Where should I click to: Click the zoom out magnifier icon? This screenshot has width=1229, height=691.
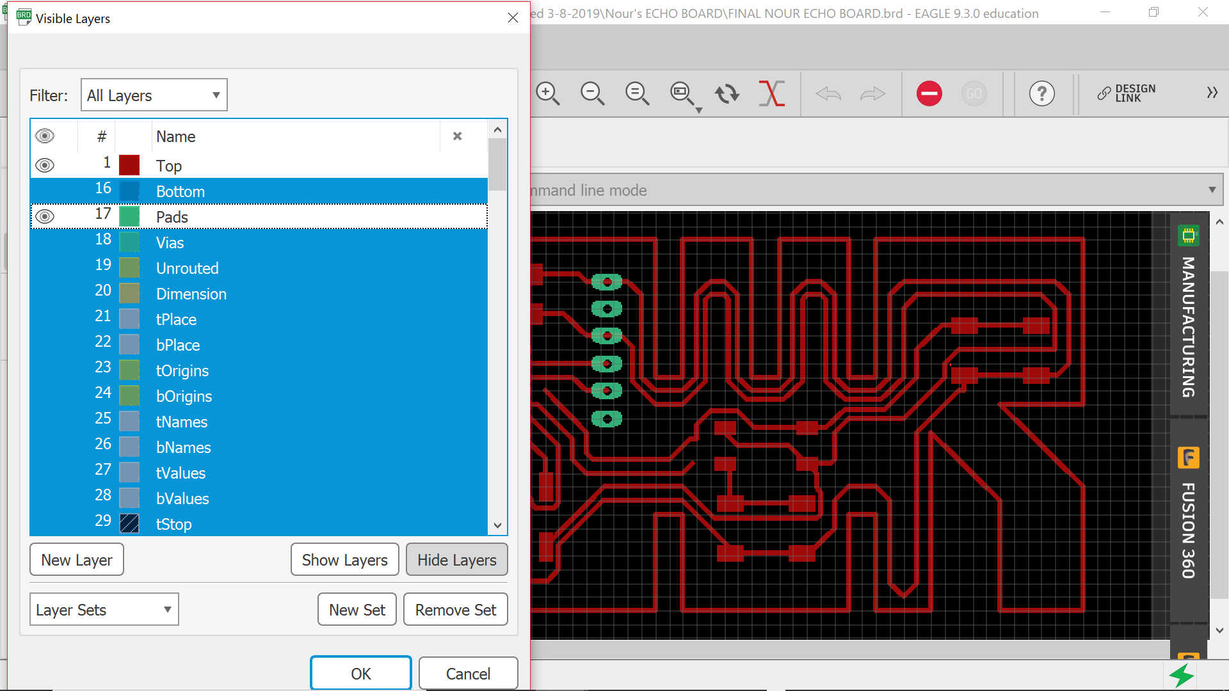592,93
